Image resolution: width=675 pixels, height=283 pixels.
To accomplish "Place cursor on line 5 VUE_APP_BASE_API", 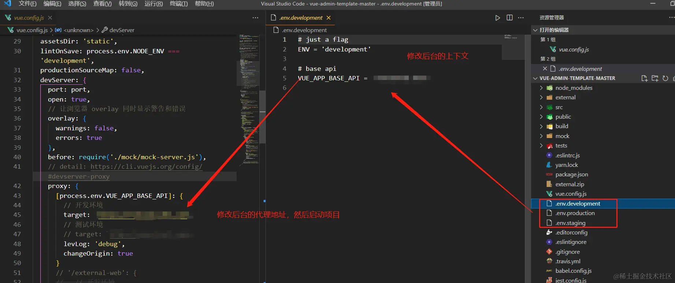I will 333,78.
